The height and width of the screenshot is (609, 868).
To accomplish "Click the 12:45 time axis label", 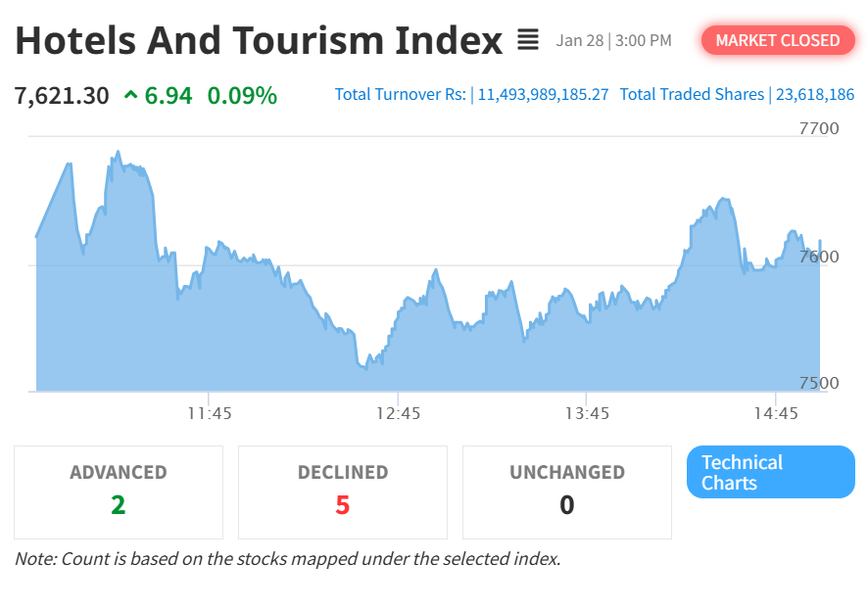I will (x=398, y=413).
